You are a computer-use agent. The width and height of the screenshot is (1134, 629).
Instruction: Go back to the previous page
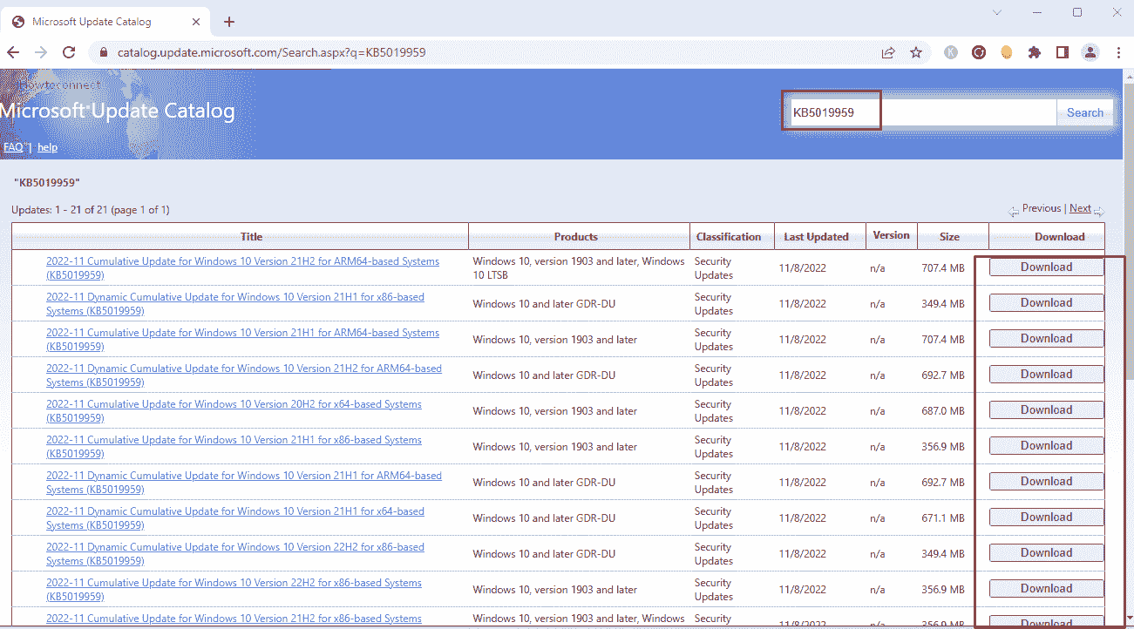pyautogui.click(x=13, y=52)
